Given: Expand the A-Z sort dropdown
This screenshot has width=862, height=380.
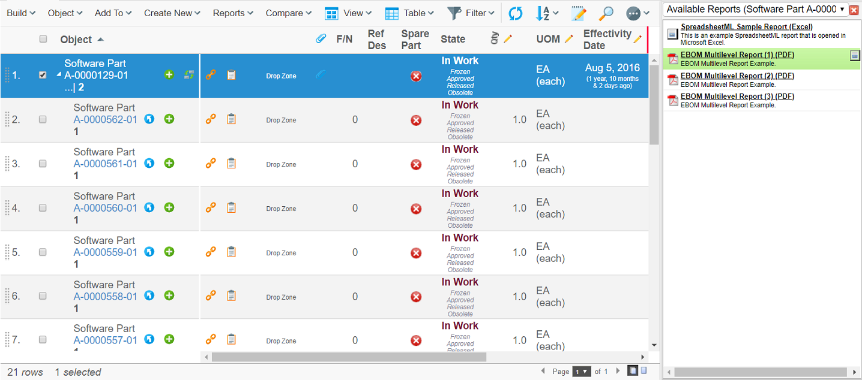Looking at the screenshot, I should [547, 13].
